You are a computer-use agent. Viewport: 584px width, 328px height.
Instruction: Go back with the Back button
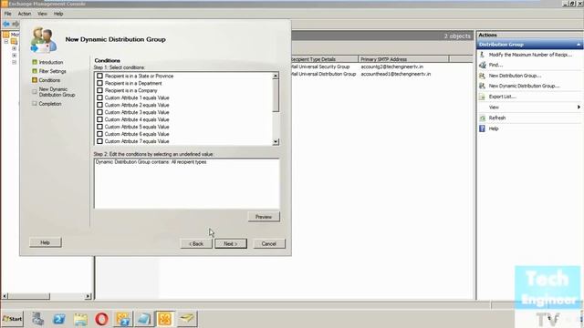coord(196,243)
